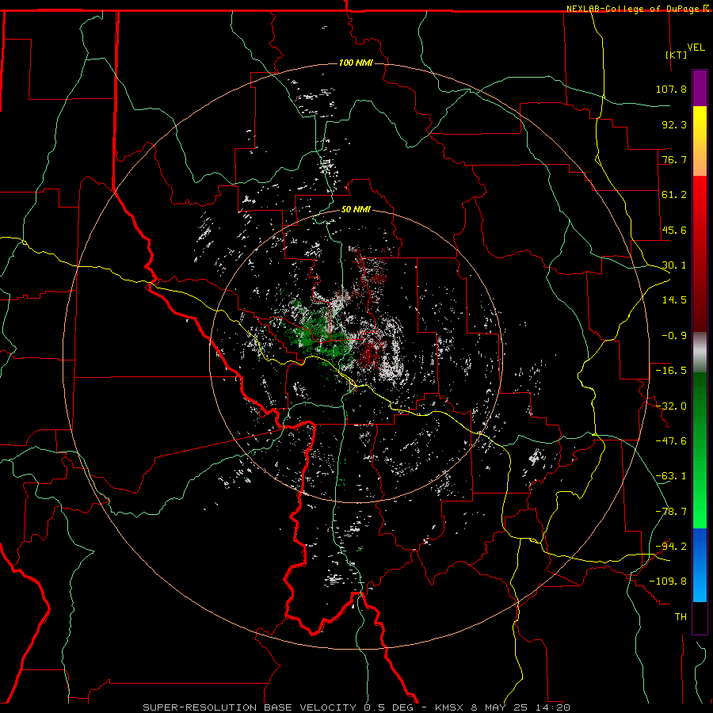713x713 pixels.
Task: Click the -78.7 legend value
Action: 671,512
